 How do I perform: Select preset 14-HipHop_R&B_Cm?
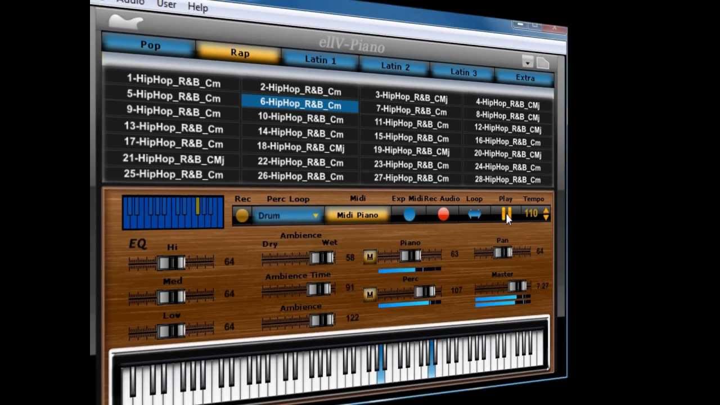(x=300, y=133)
